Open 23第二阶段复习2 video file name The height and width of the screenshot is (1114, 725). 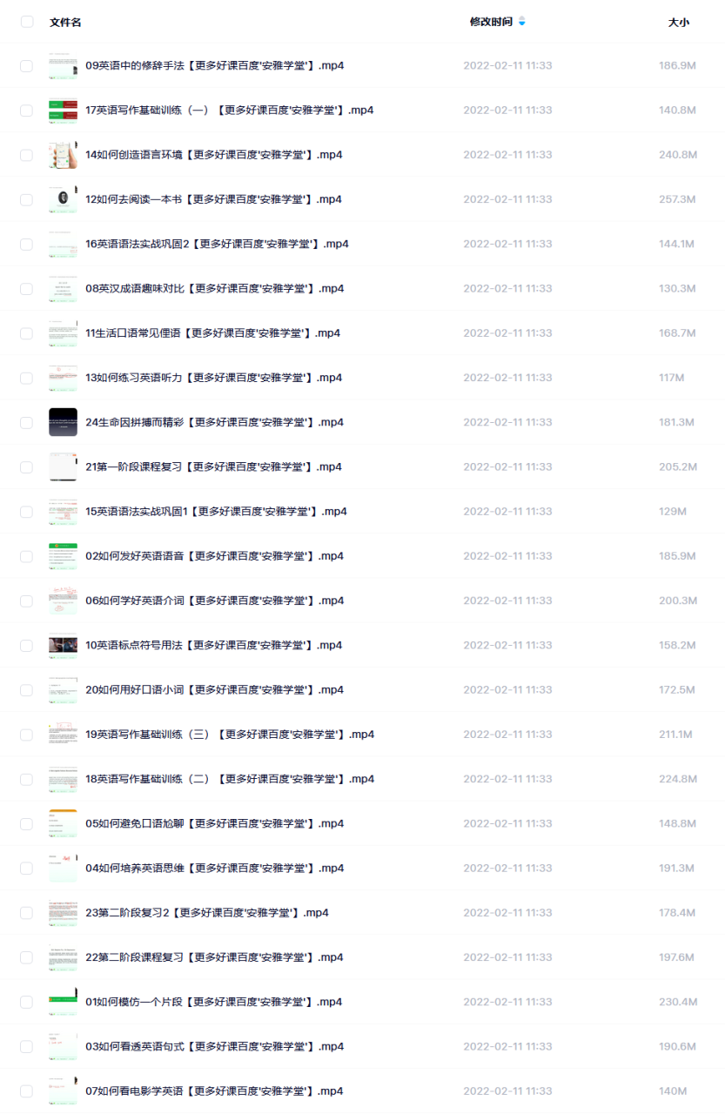click(x=207, y=913)
